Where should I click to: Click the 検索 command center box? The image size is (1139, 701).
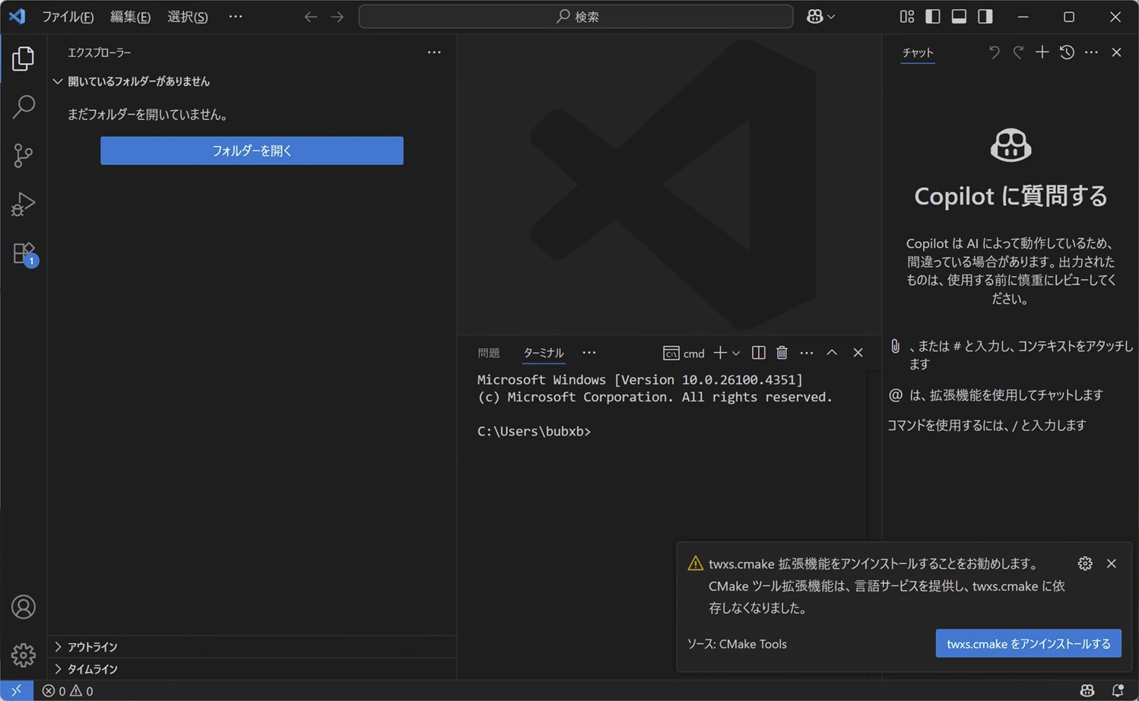pyautogui.click(x=576, y=17)
